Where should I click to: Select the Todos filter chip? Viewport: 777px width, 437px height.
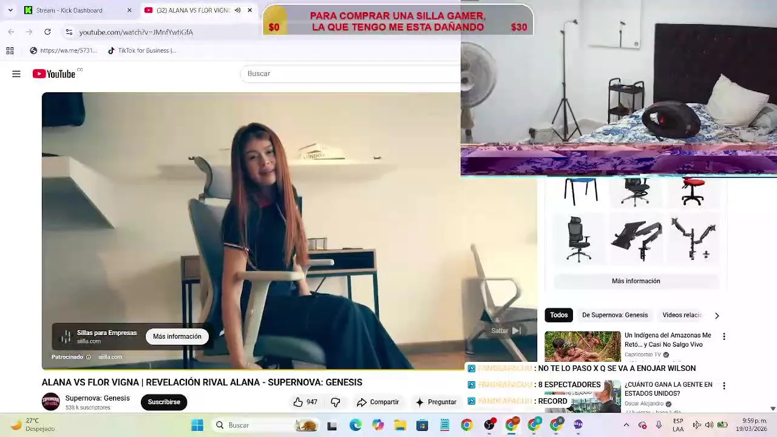pyautogui.click(x=558, y=315)
